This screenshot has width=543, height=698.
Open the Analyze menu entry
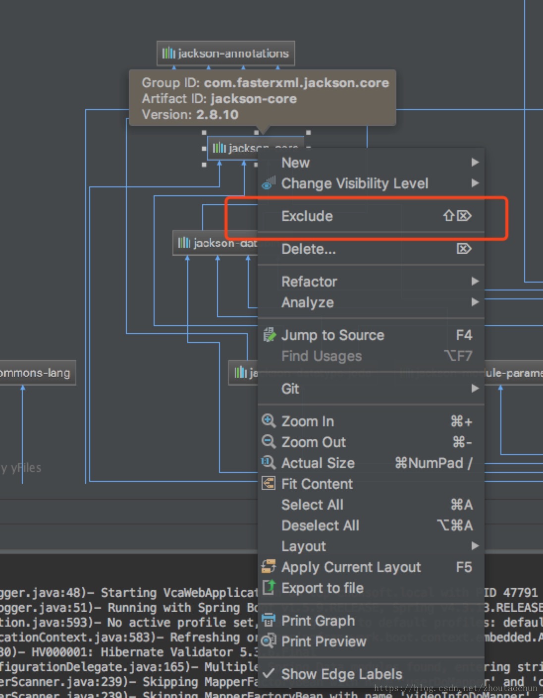click(371, 302)
